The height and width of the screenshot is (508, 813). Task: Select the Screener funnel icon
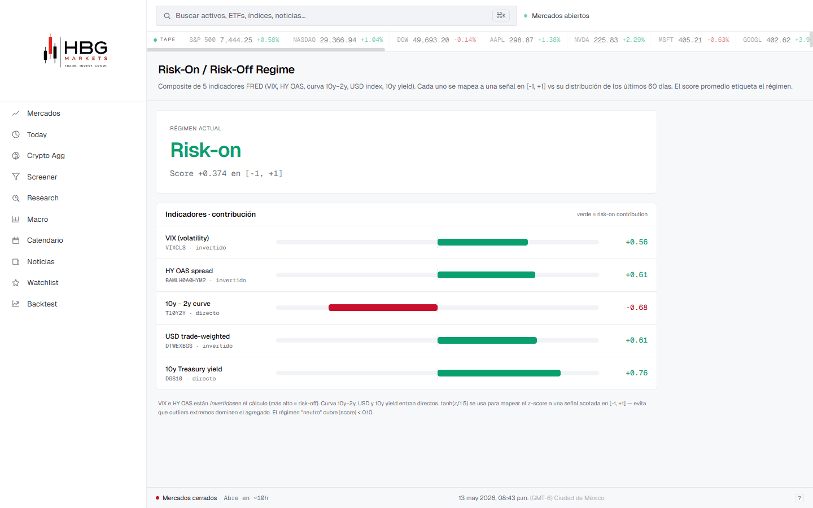pos(16,177)
